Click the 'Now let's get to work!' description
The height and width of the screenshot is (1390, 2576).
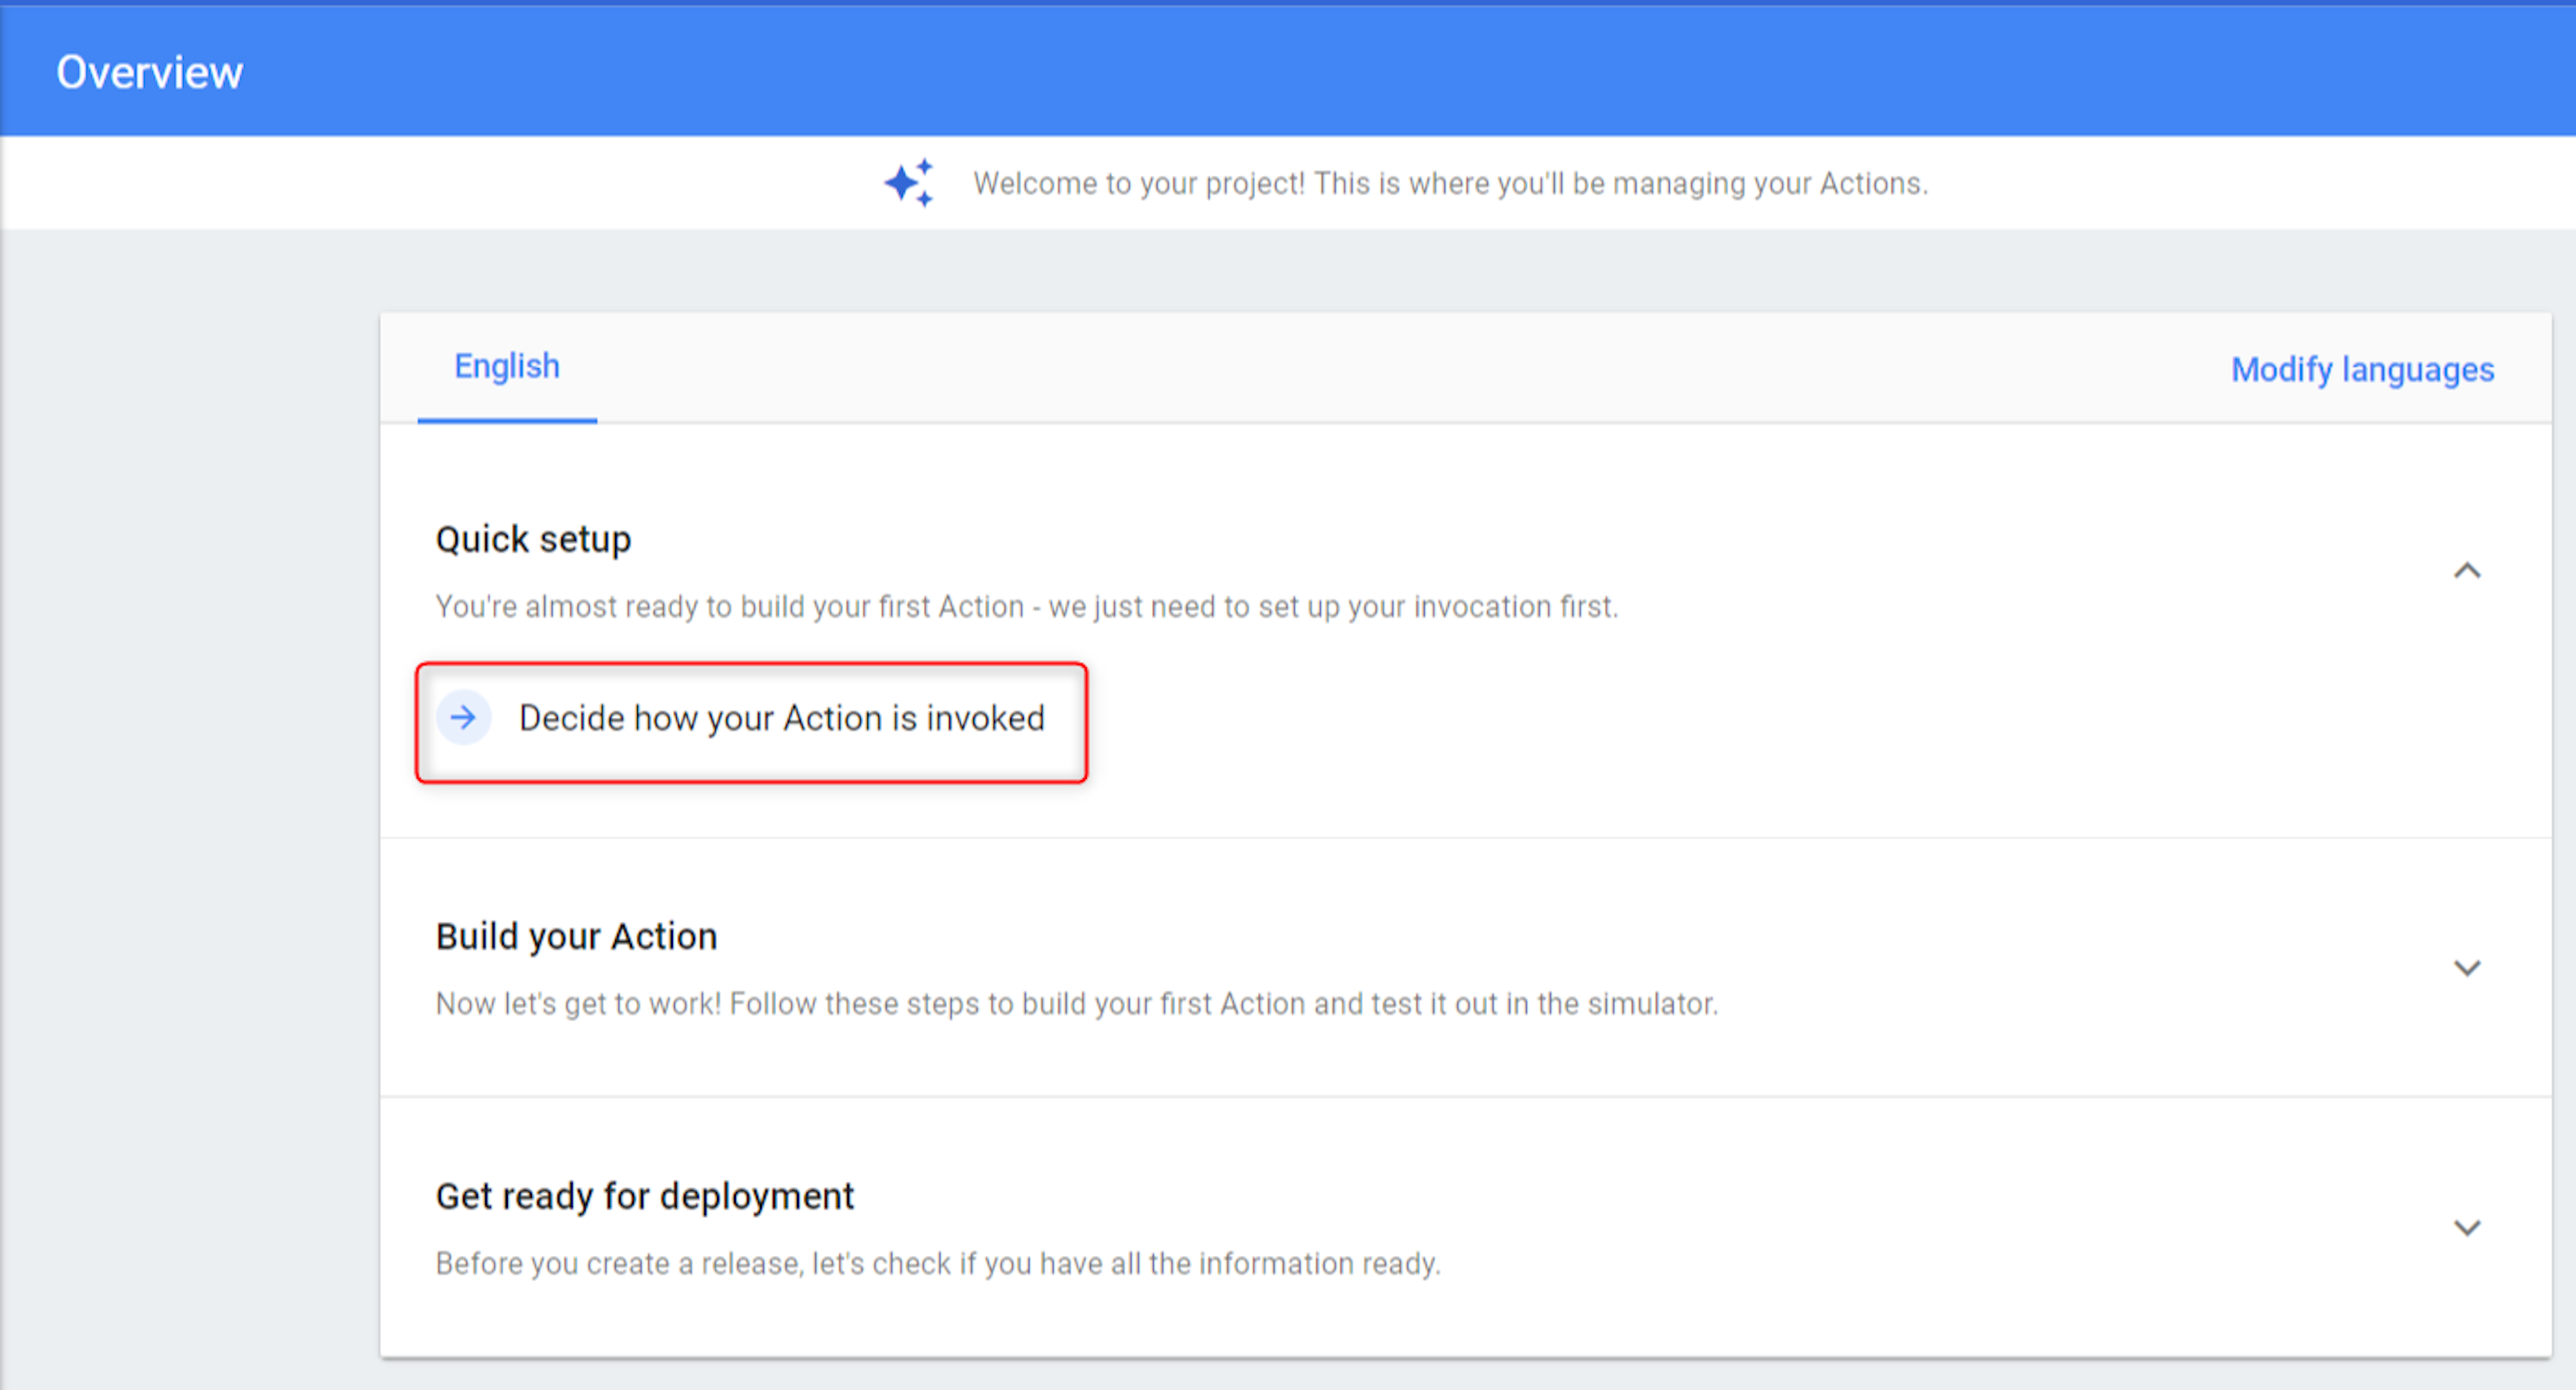click(x=1077, y=1003)
